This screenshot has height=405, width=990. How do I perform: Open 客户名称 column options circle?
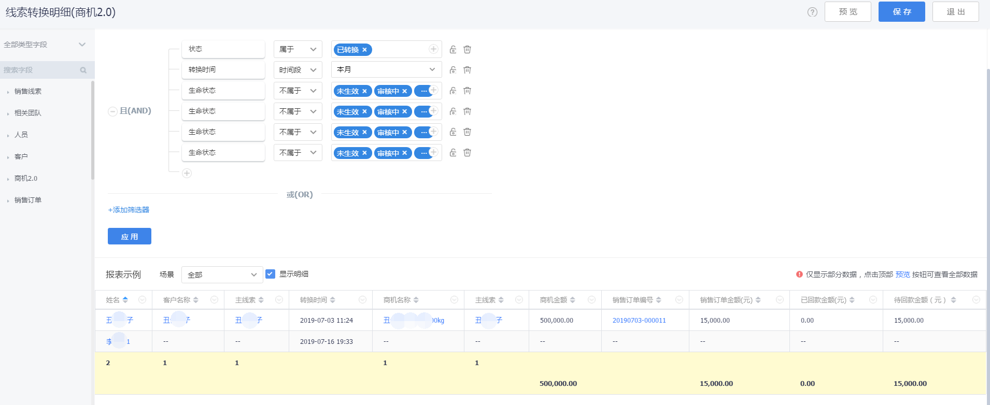point(214,300)
